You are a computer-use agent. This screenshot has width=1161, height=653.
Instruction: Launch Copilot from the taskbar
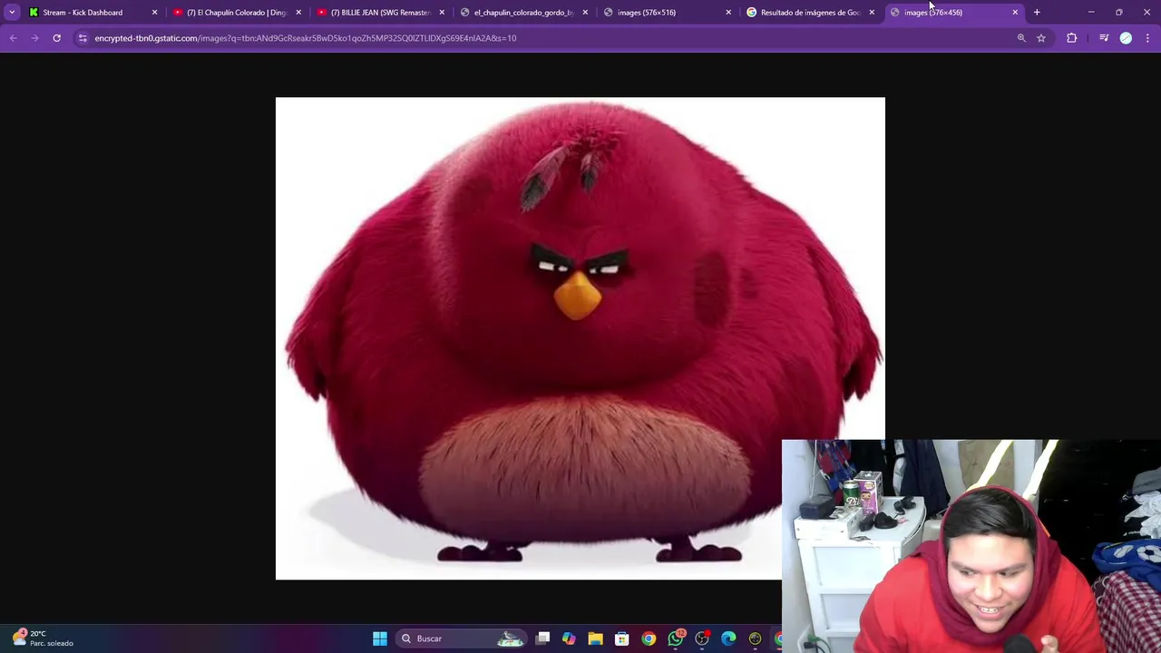tap(569, 638)
